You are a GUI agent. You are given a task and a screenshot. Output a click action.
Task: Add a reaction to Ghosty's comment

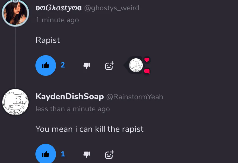110,65
